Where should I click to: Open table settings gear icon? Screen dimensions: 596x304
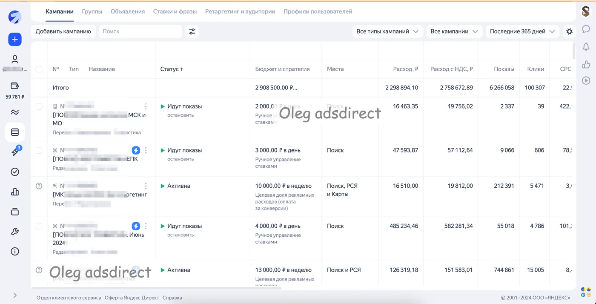tap(569, 31)
